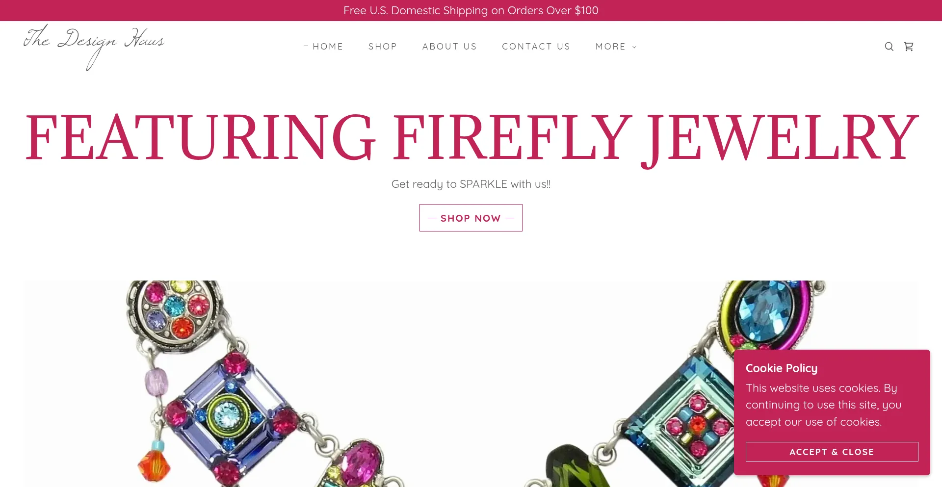Accept and close the cookie notice

coord(832,452)
